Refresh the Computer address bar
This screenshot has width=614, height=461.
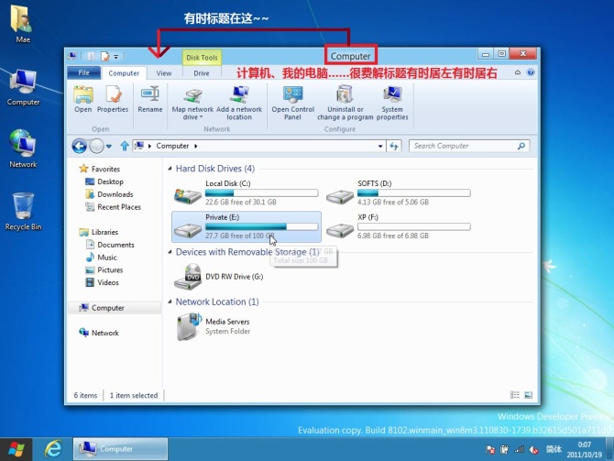coord(394,146)
